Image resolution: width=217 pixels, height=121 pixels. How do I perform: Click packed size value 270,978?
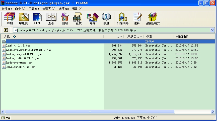[x=137, y=50]
